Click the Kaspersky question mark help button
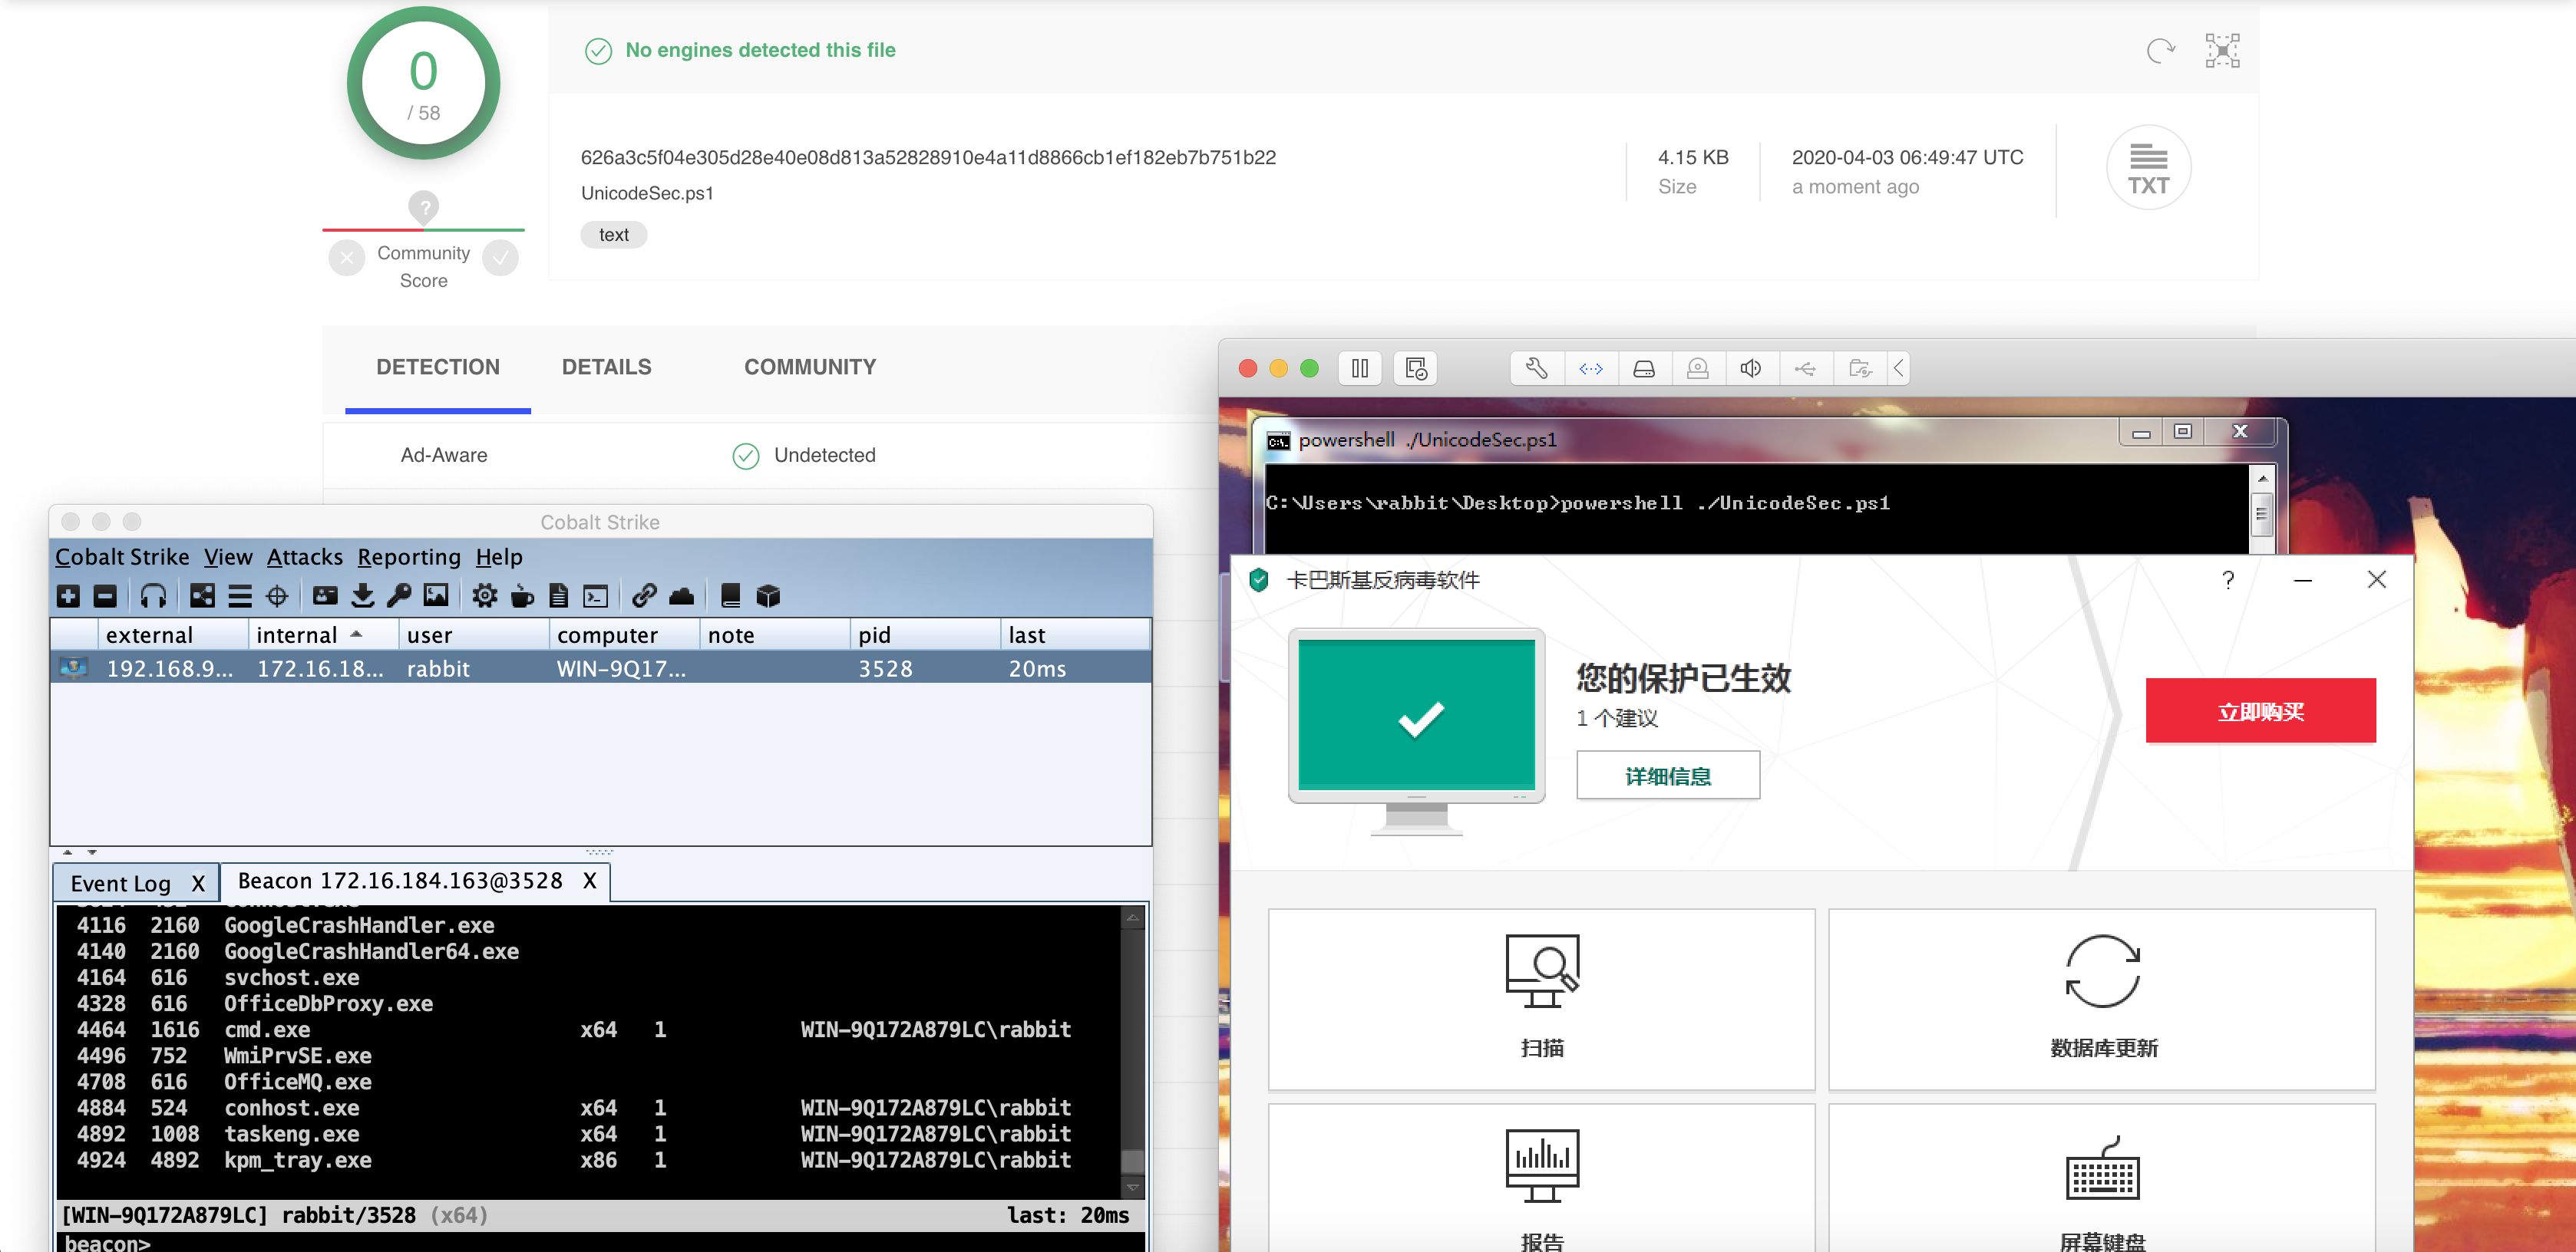 (2228, 581)
